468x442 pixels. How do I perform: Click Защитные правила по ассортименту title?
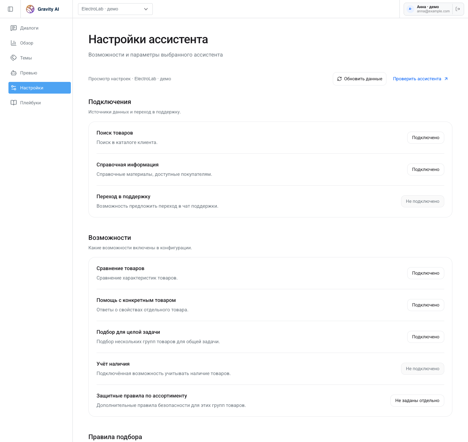pyautogui.click(x=142, y=396)
